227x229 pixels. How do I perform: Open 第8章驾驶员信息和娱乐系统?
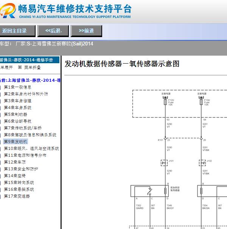pyautogui.click(x=30, y=135)
